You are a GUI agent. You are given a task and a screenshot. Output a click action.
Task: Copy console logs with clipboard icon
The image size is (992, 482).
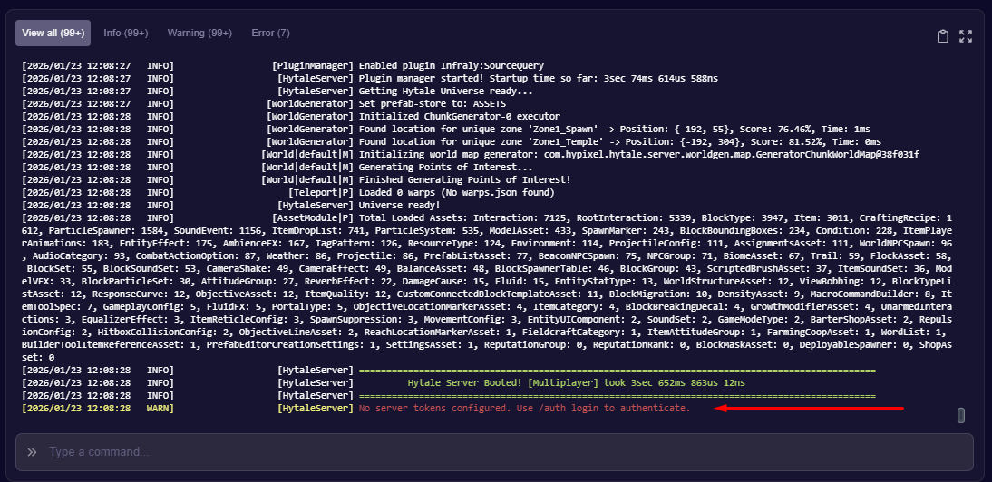[x=943, y=36]
